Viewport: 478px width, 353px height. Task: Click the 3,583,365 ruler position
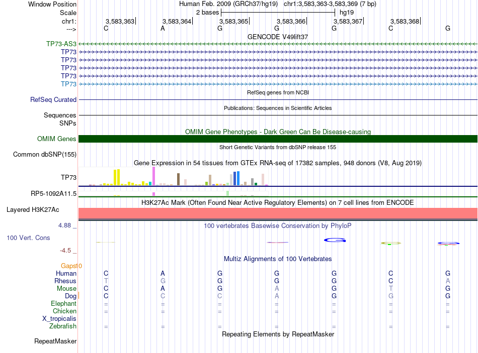click(x=234, y=21)
